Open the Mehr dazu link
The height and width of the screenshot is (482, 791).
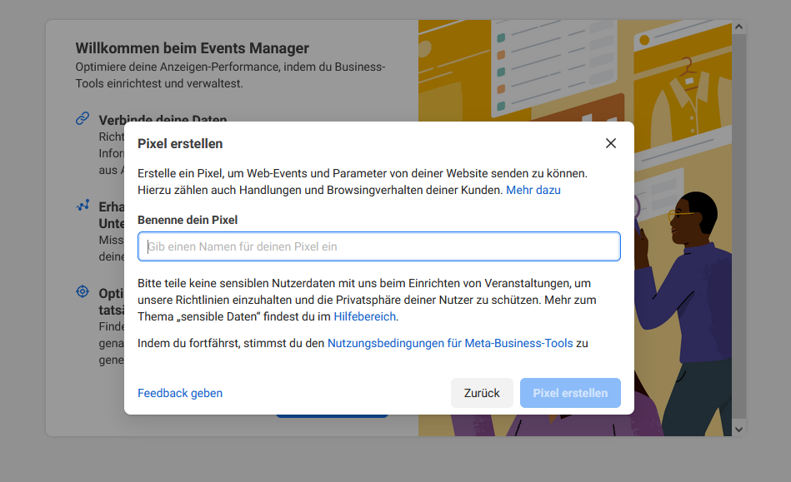tap(533, 190)
